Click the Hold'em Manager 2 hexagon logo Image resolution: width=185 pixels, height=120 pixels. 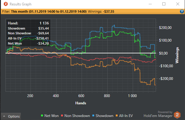tap(177, 115)
